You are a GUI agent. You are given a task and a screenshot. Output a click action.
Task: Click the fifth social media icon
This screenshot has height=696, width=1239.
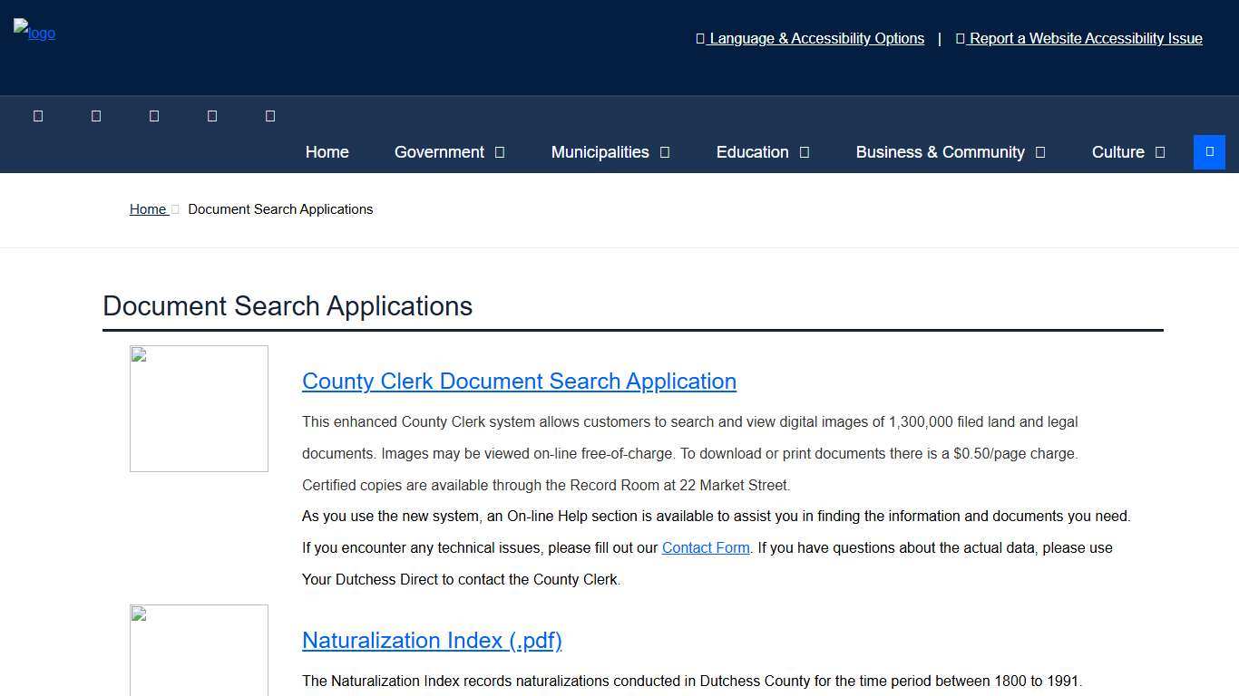[x=270, y=115]
